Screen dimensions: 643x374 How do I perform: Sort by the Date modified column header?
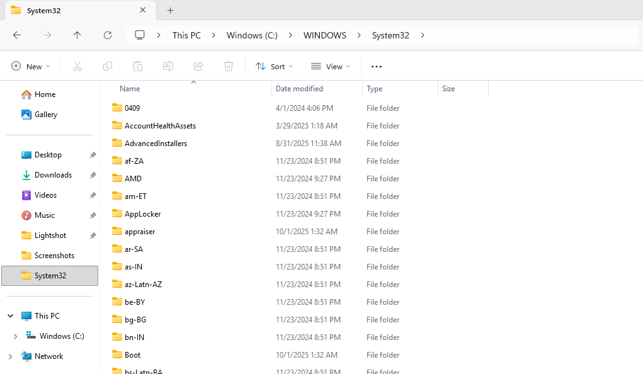(299, 89)
